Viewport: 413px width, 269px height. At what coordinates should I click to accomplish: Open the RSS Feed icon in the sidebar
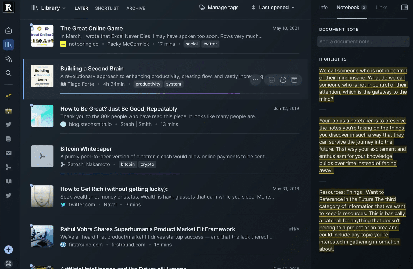coord(9,59)
